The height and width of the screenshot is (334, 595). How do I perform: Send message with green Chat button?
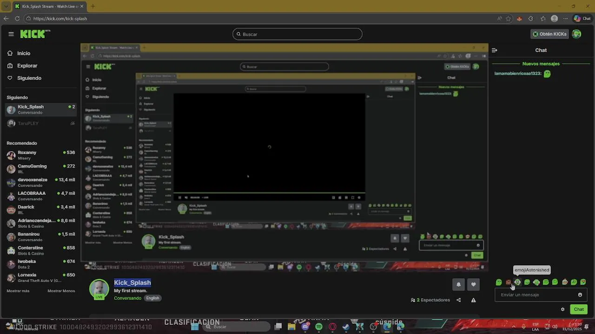579,309
